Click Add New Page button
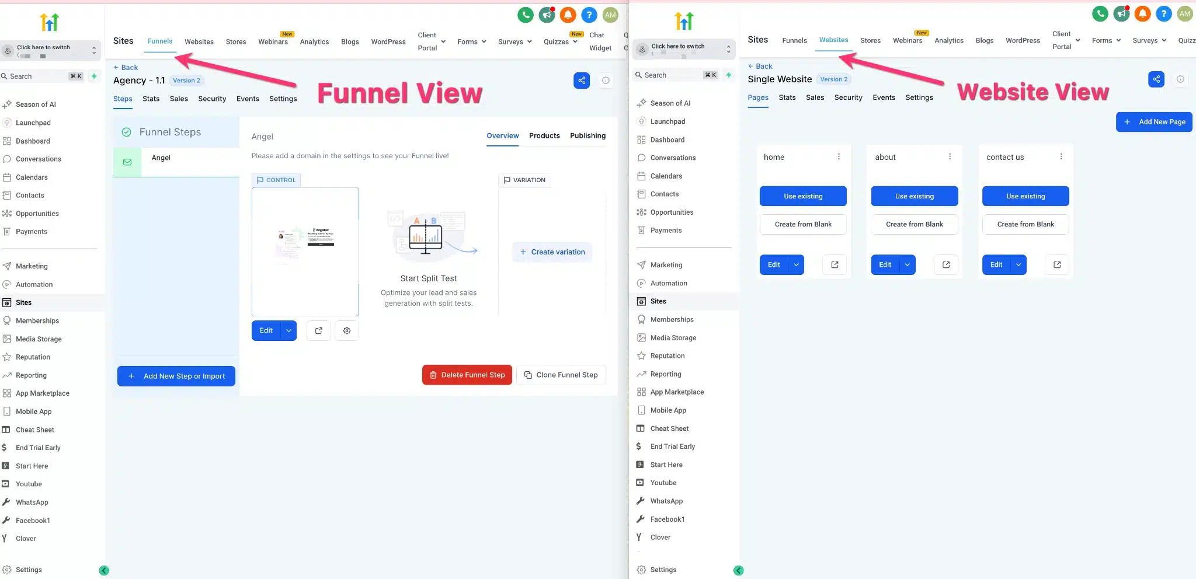This screenshot has height=579, width=1196. pos(1154,121)
